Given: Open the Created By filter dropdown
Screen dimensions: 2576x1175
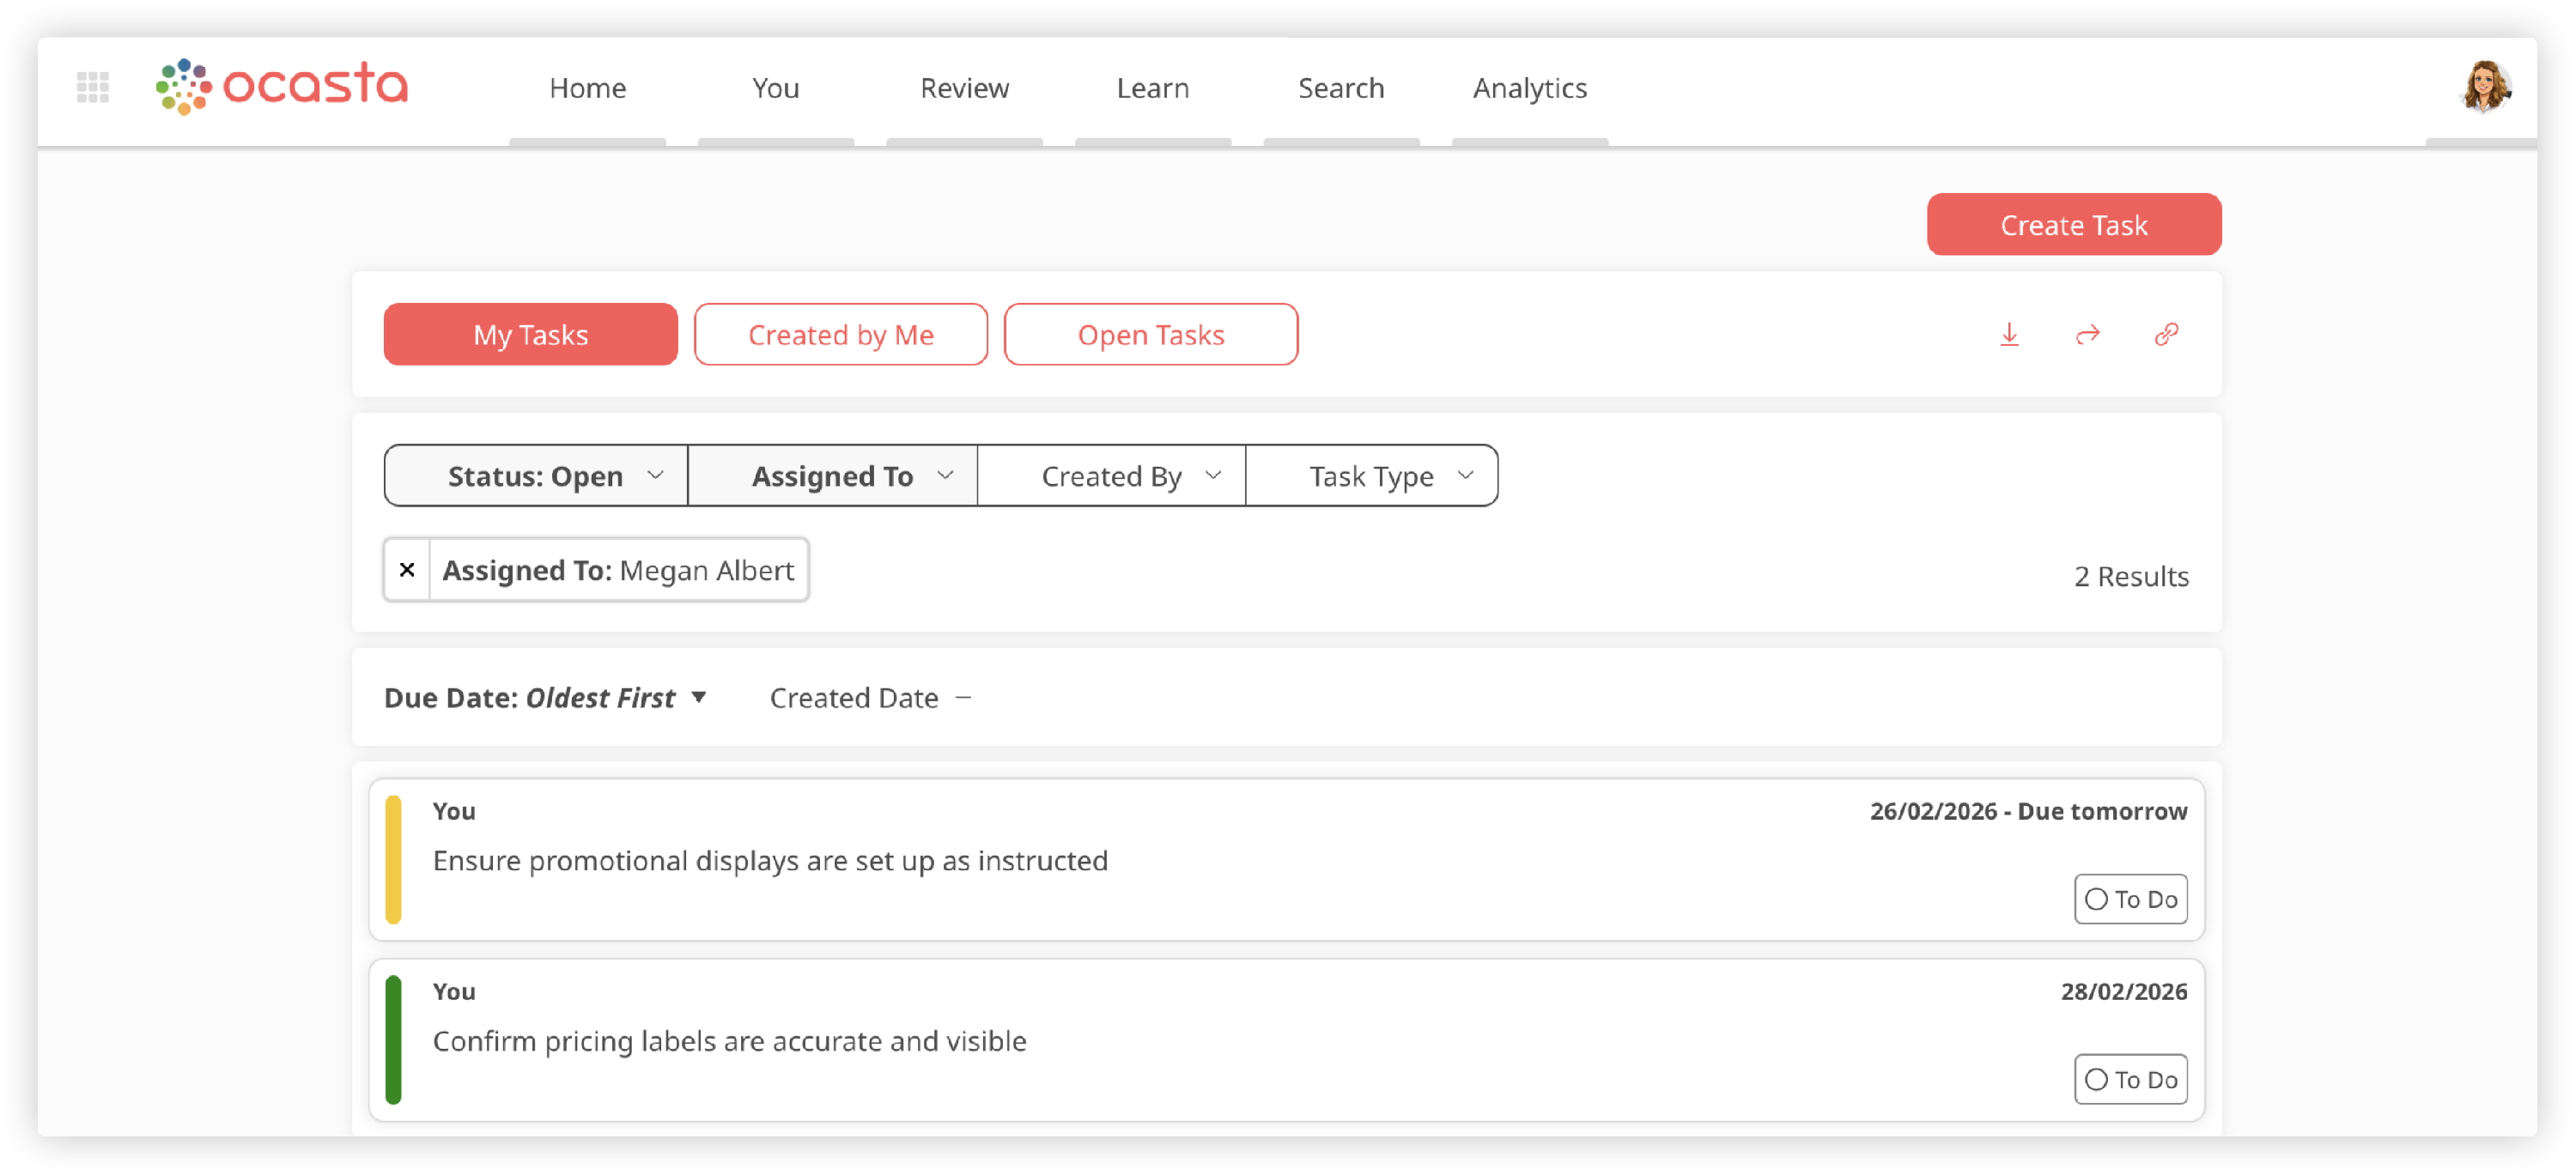Looking at the screenshot, I should pyautogui.click(x=1111, y=475).
